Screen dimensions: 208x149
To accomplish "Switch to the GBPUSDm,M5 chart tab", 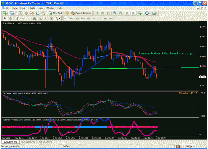I will [46, 142].
